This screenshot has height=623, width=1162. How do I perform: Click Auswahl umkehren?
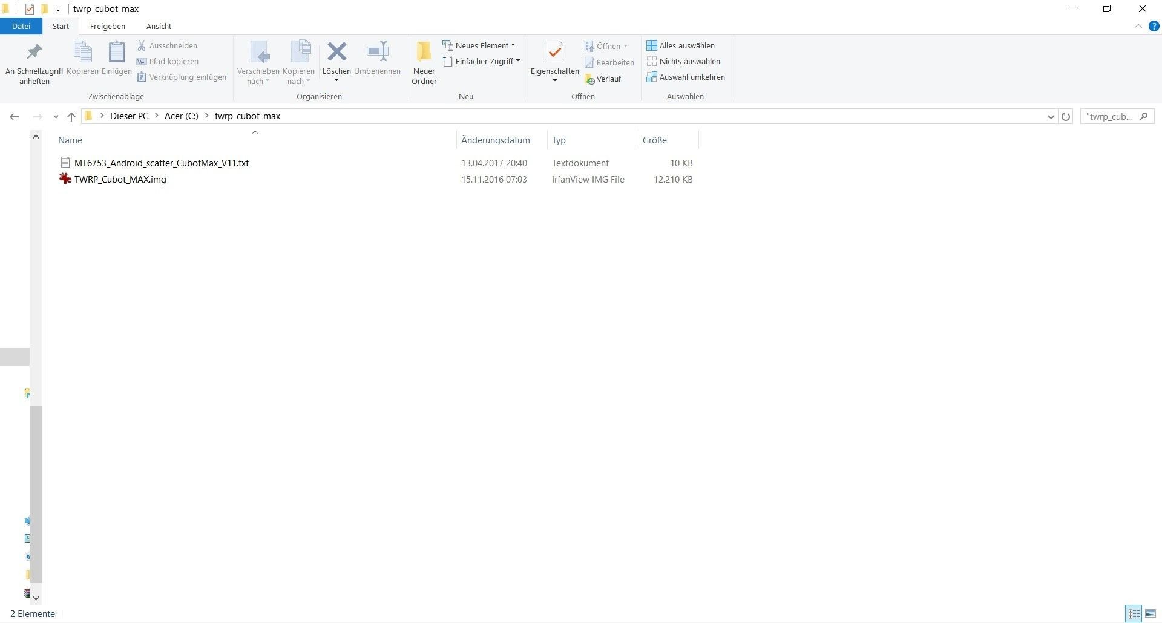tap(686, 77)
